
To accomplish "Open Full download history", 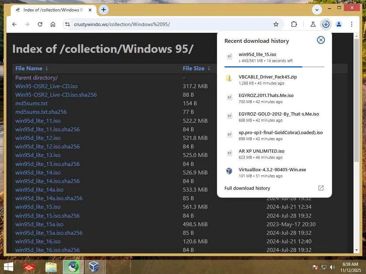I will point(247,188).
